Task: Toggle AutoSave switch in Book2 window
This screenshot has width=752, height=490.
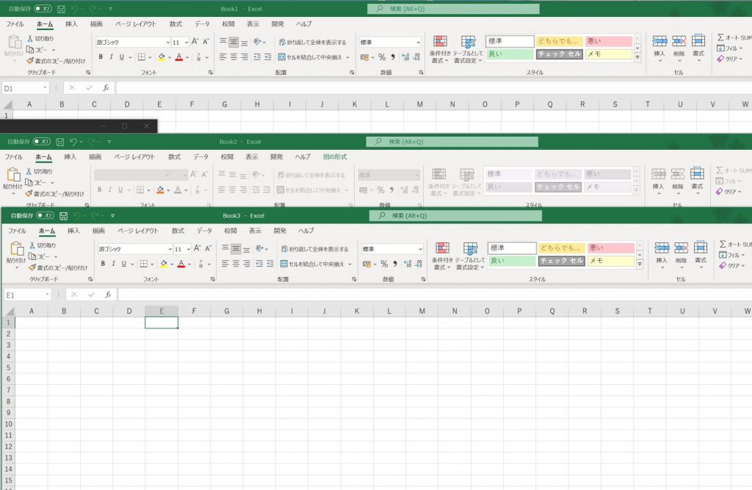Action: (42, 142)
